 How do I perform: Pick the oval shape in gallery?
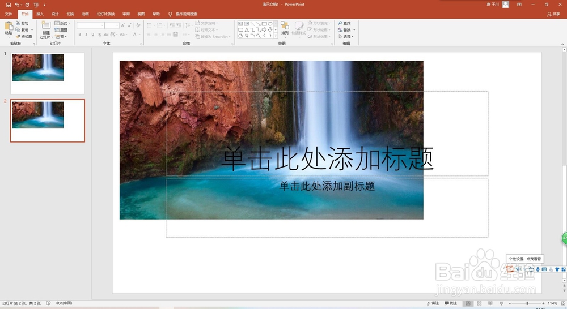tap(270, 24)
